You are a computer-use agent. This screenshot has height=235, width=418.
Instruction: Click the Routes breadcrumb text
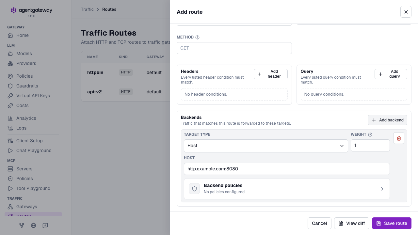click(x=109, y=9)
